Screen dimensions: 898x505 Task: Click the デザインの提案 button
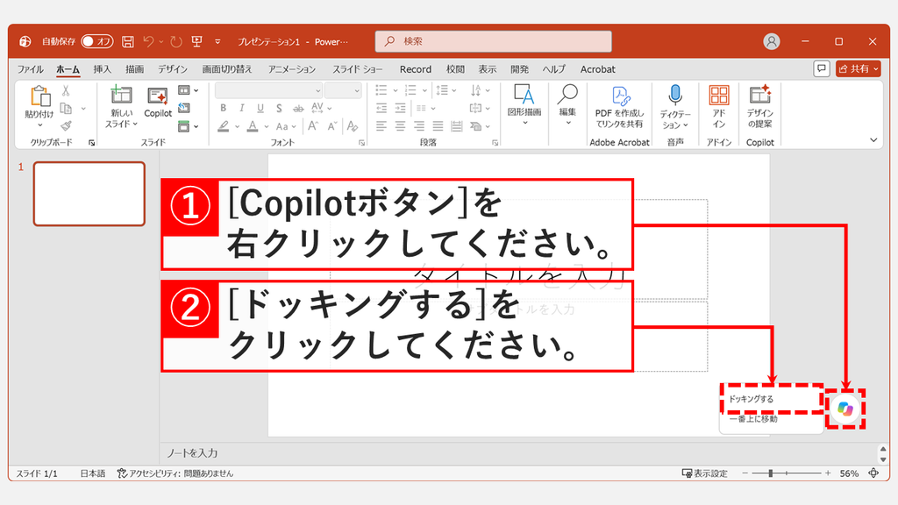[760, 107]
